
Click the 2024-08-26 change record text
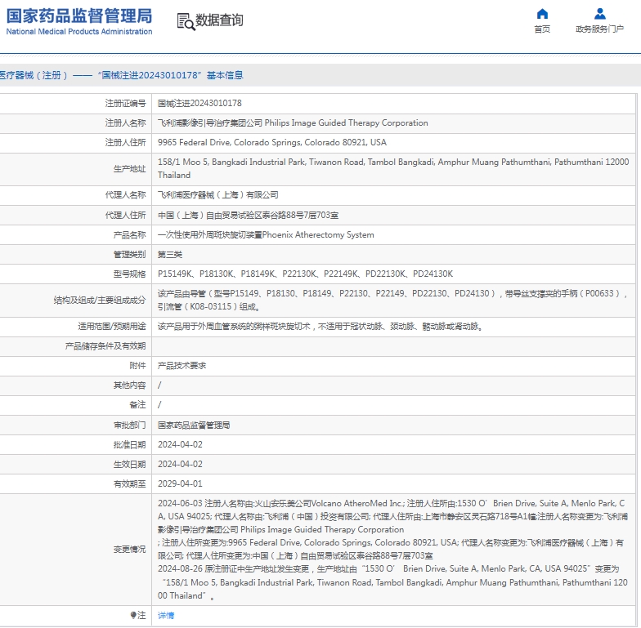point(392,582)
